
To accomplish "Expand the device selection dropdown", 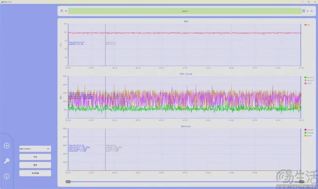I will tap(35, 149).
